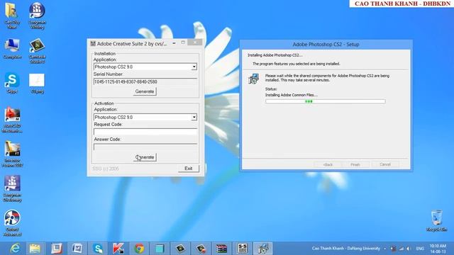Screen dimensions: 454x255
Task: Click the Serial Number field
Action: pyautogui.click(x=145, y=82)
